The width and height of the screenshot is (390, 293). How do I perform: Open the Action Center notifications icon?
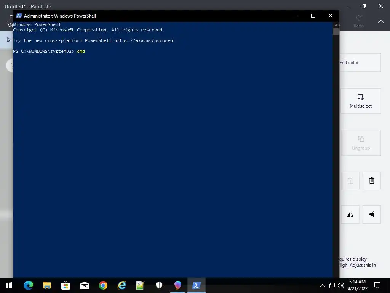(x=377, y=285)
